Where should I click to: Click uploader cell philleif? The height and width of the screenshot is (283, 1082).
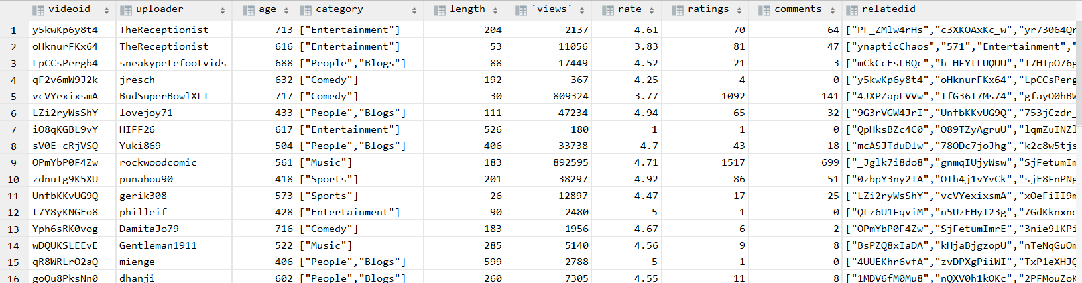pos(143,212)
